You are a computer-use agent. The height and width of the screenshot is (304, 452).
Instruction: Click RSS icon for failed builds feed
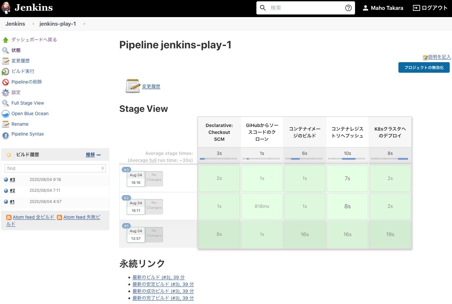59,217
